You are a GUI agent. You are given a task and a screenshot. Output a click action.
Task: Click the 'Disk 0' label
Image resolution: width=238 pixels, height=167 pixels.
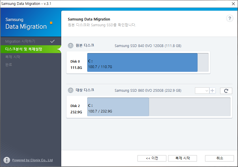tap(75, 61)
